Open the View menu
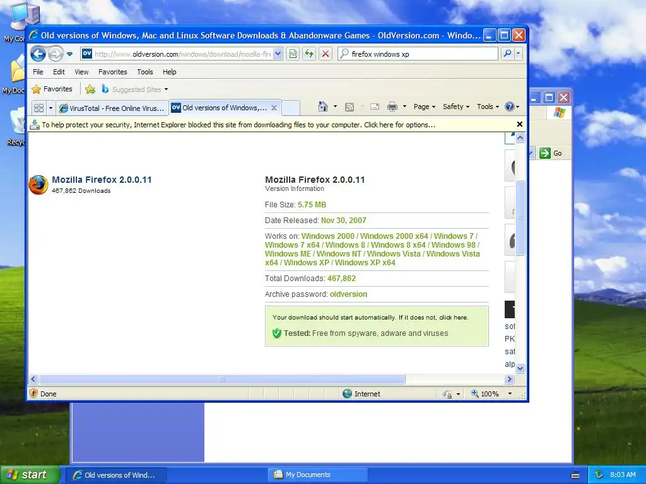 (81, 72)
